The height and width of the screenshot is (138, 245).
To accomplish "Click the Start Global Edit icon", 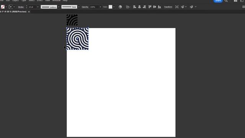I will point(191,7).
